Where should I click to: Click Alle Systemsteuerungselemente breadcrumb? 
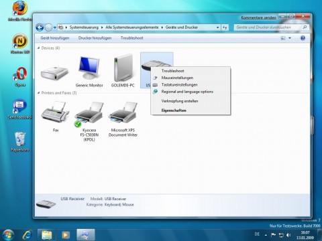[x=132, y=27]
